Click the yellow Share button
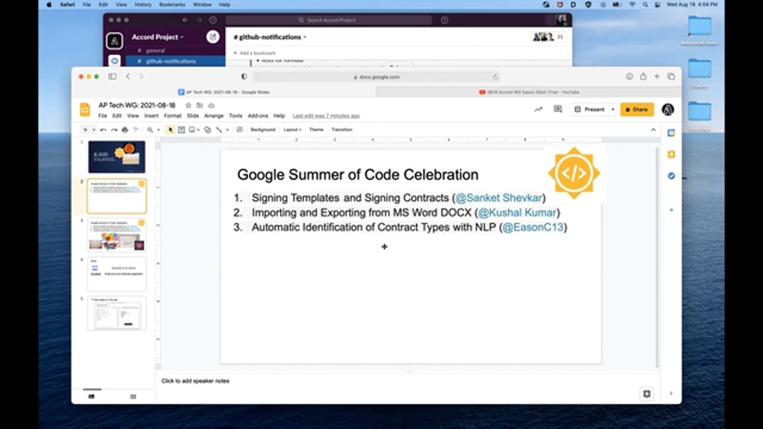The image size is (763, 429). pyautogui.click(x=637, y=109)
